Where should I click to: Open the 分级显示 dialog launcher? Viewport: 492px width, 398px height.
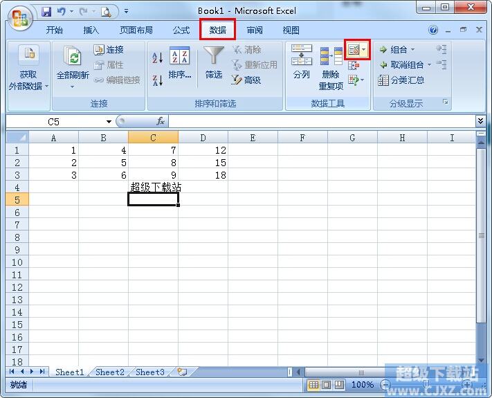[445, 102]
